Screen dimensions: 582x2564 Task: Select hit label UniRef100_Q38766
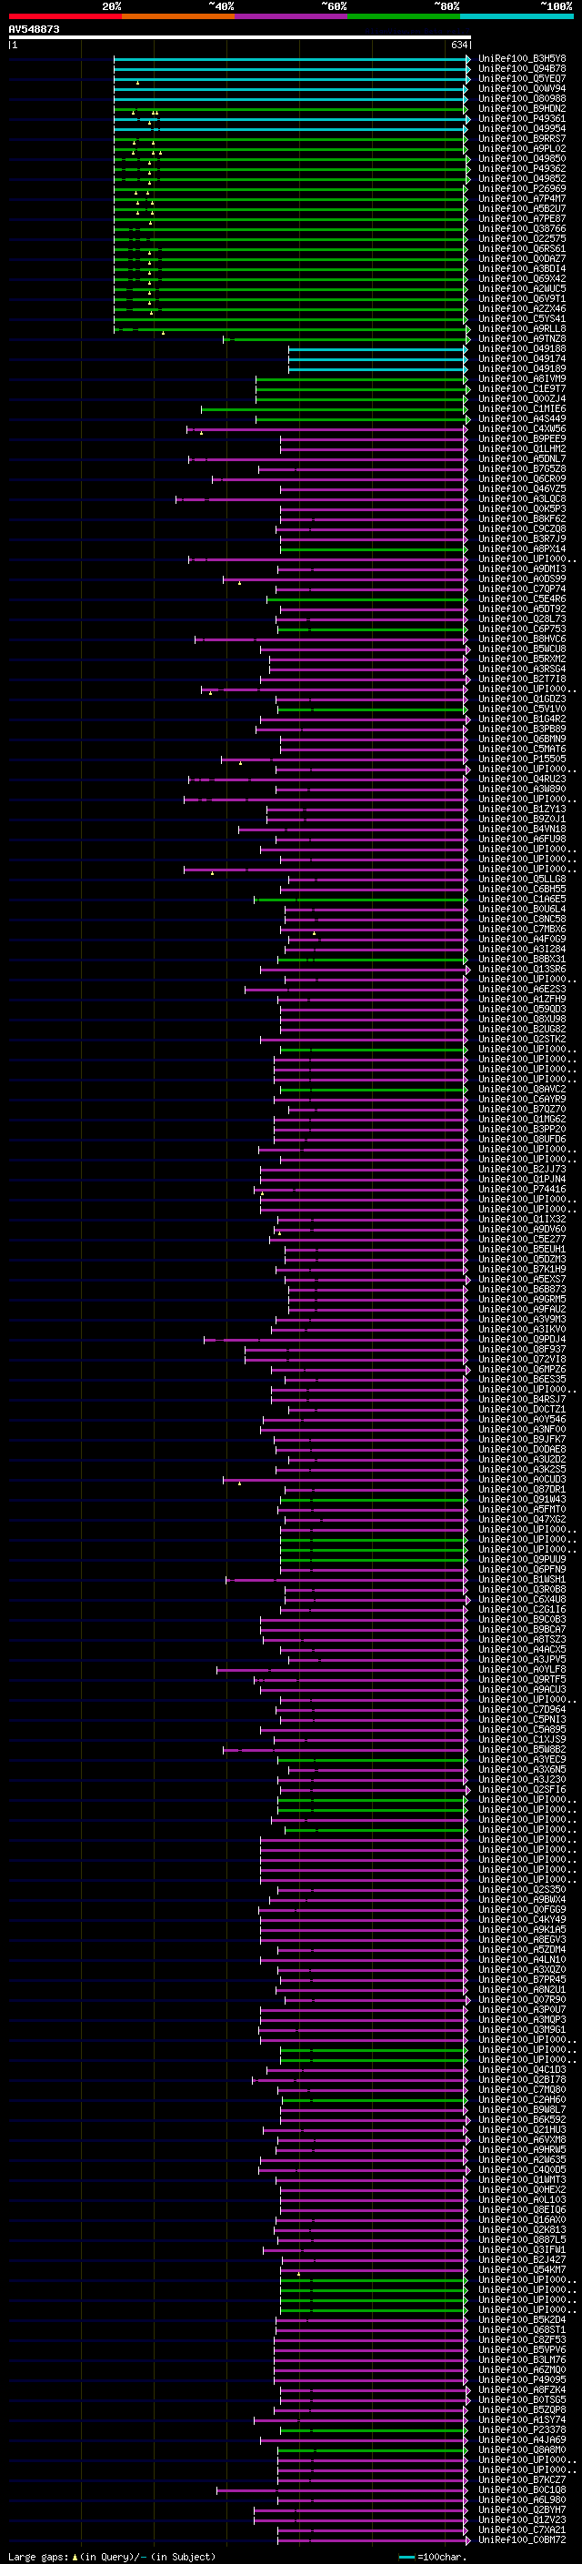(522, 229)
